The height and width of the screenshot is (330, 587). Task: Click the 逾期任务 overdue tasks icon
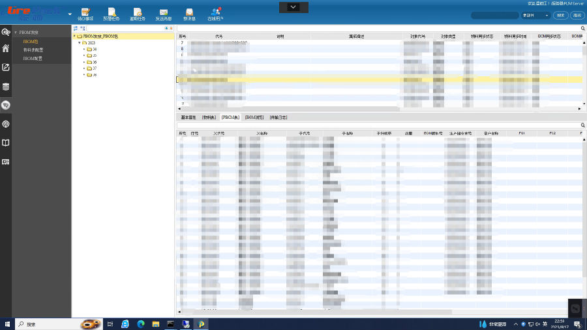pyautogui.click(x=138, y=14)
